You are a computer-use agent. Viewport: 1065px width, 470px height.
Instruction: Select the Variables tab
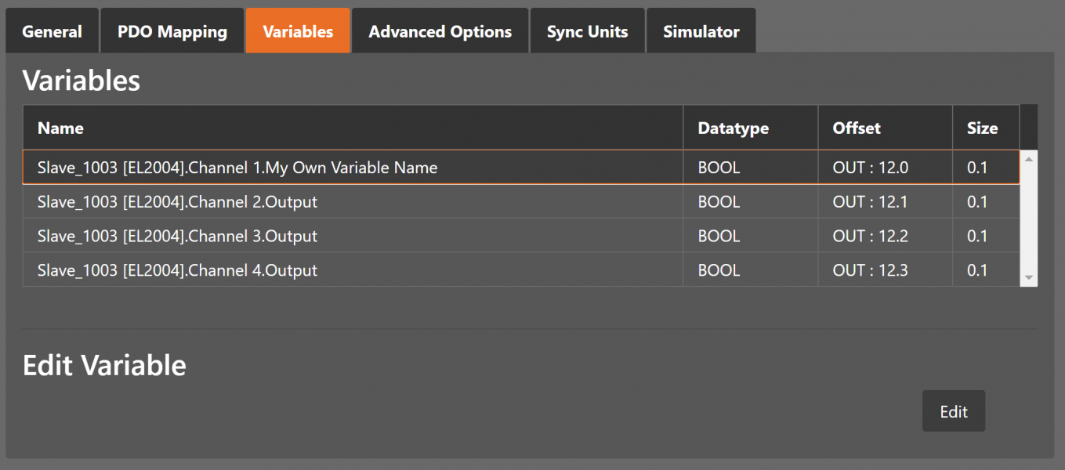tap(298, 31)
